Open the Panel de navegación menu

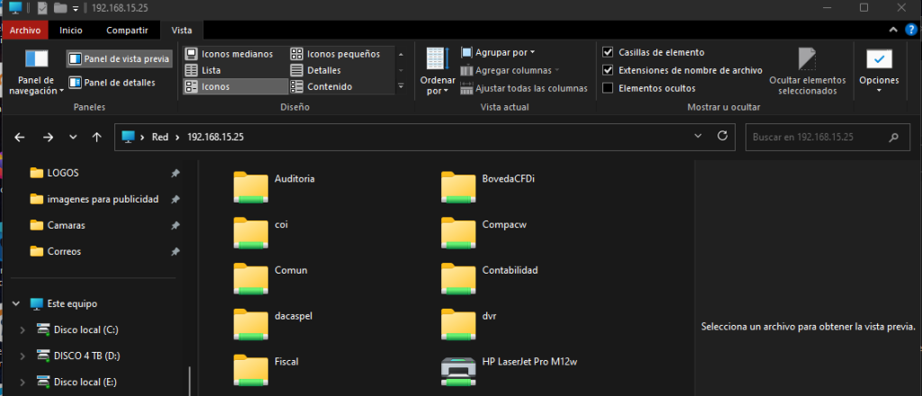[x=36, y=73]
